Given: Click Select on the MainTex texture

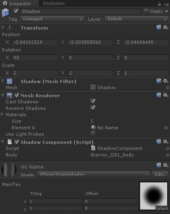Looking at the screenshot, I should coord(162,208).
